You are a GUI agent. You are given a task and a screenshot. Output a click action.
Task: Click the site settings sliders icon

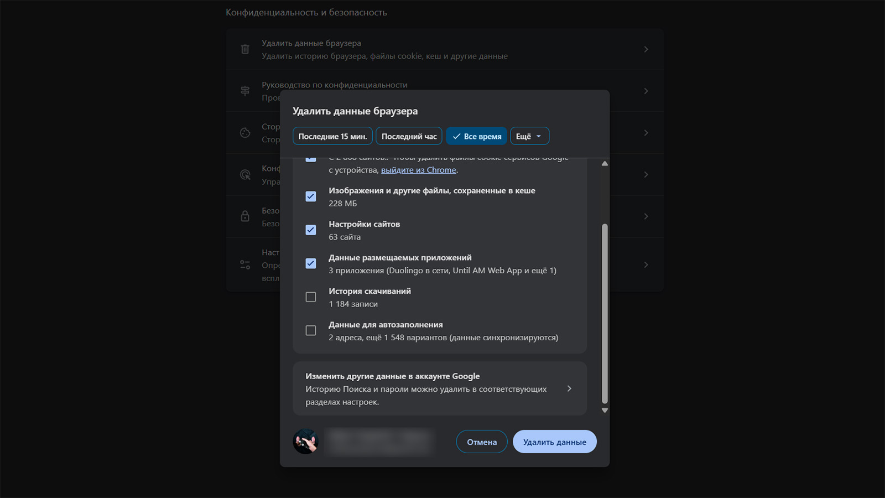point(245,264)
